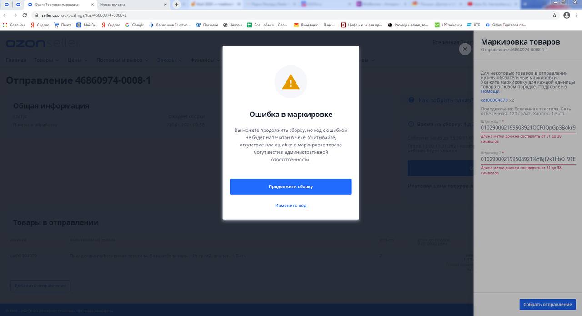582x316 pixels.
Task: Click Продолжить сборку button
Action: [291, 186]
